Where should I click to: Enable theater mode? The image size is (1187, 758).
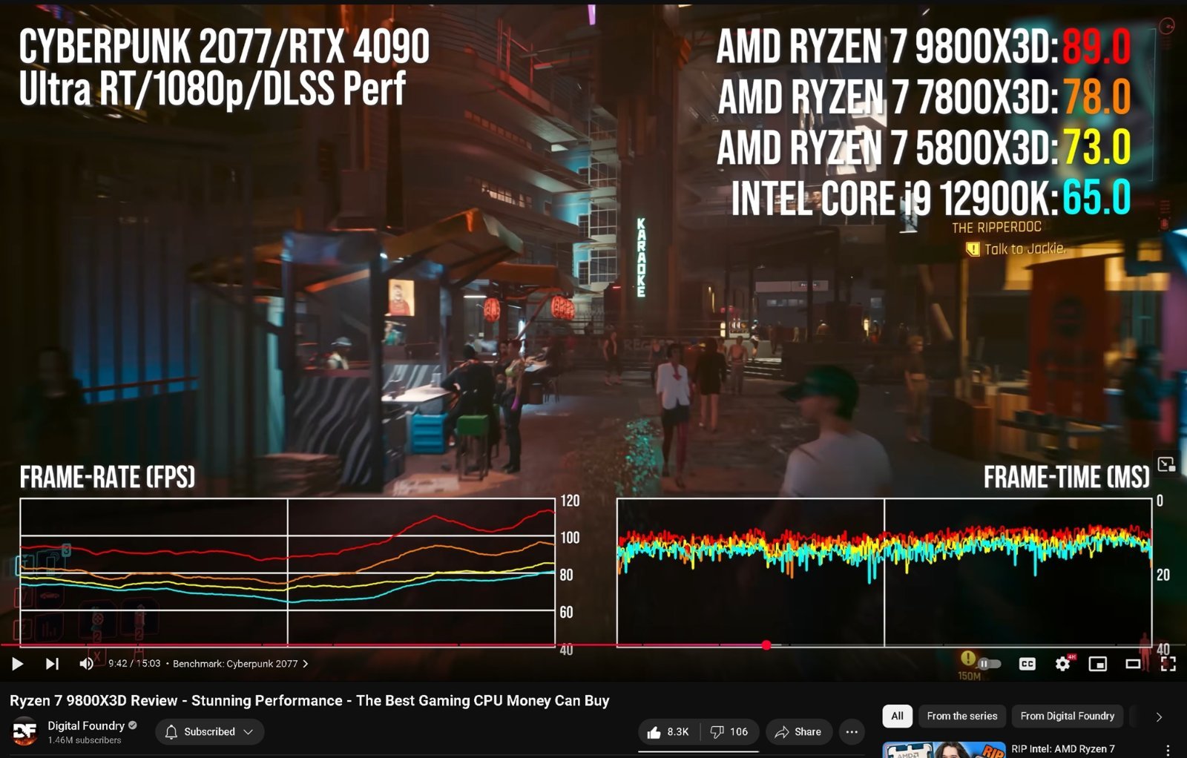pyautogui.click(x=1133, y=664)
